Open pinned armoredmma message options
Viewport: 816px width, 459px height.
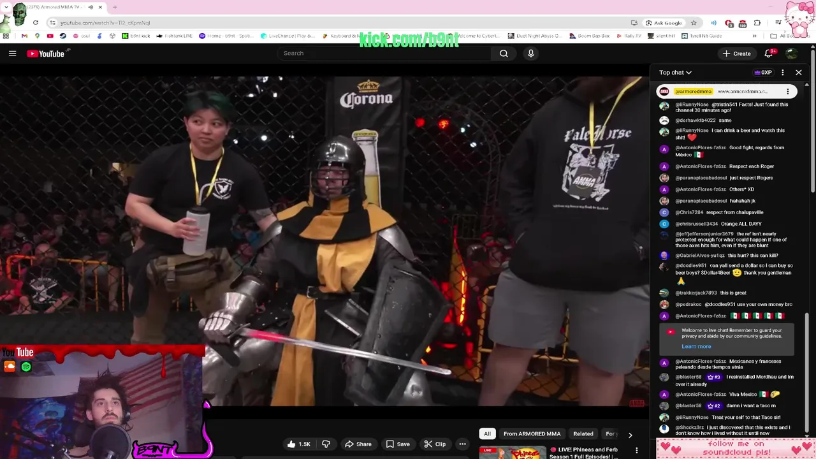pyautogui.click(x=788, y=92)
